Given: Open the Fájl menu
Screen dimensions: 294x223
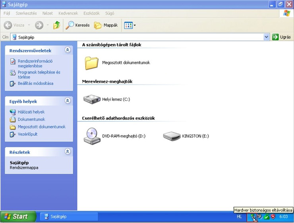Looking at the screenshot, I should tap(7, 13).
